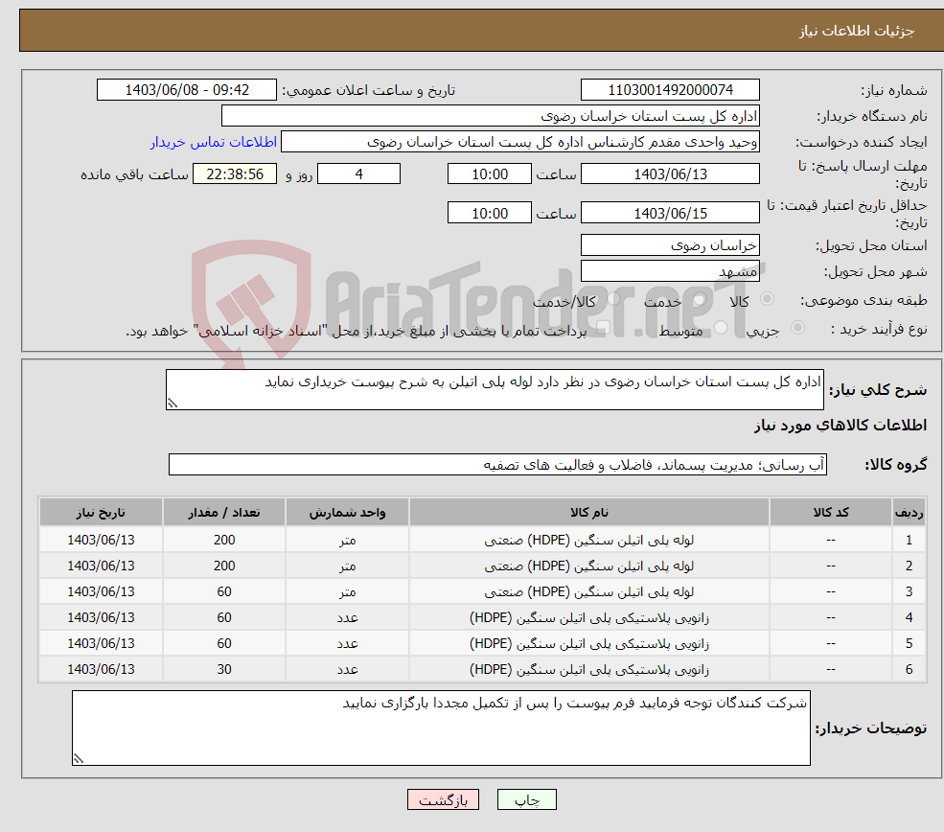Viewport: 944px width, 832px height.
Task: Click quantity 200 in row 1
Action: [x=224, y=540]
